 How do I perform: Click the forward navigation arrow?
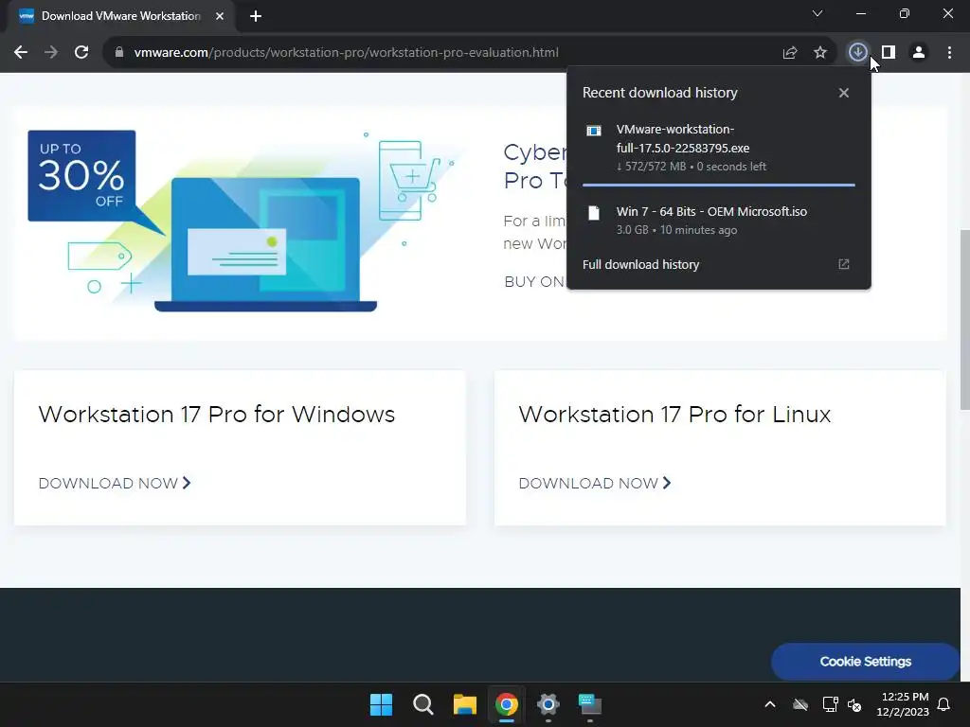(51, 53)
